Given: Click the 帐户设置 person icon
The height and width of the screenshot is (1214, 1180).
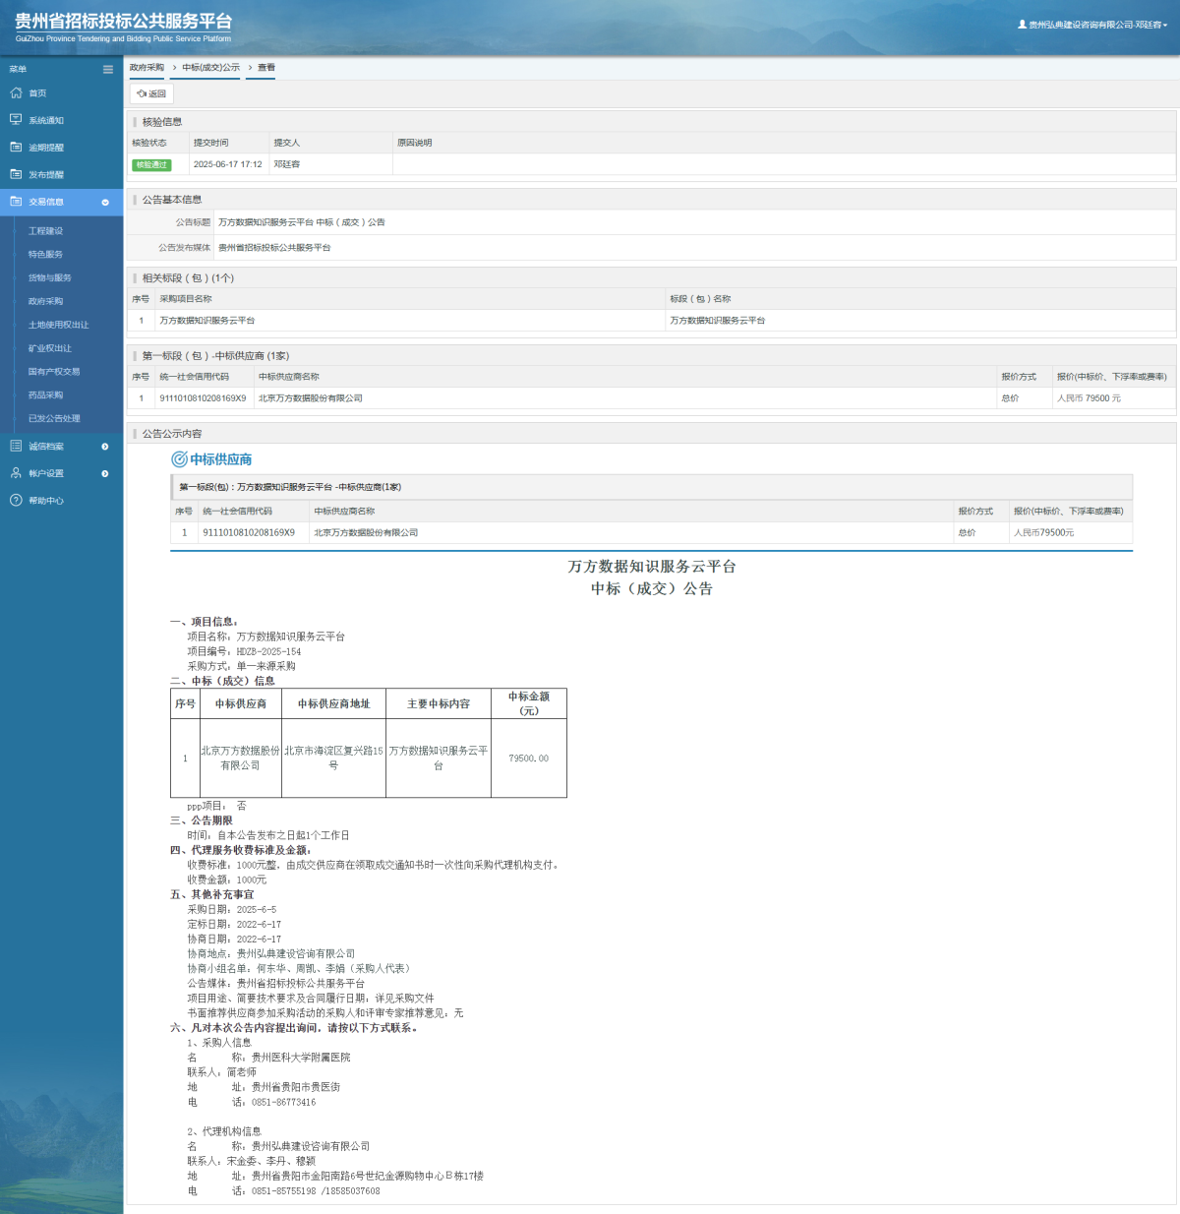Looking at the screenshot, I should 16,473.
